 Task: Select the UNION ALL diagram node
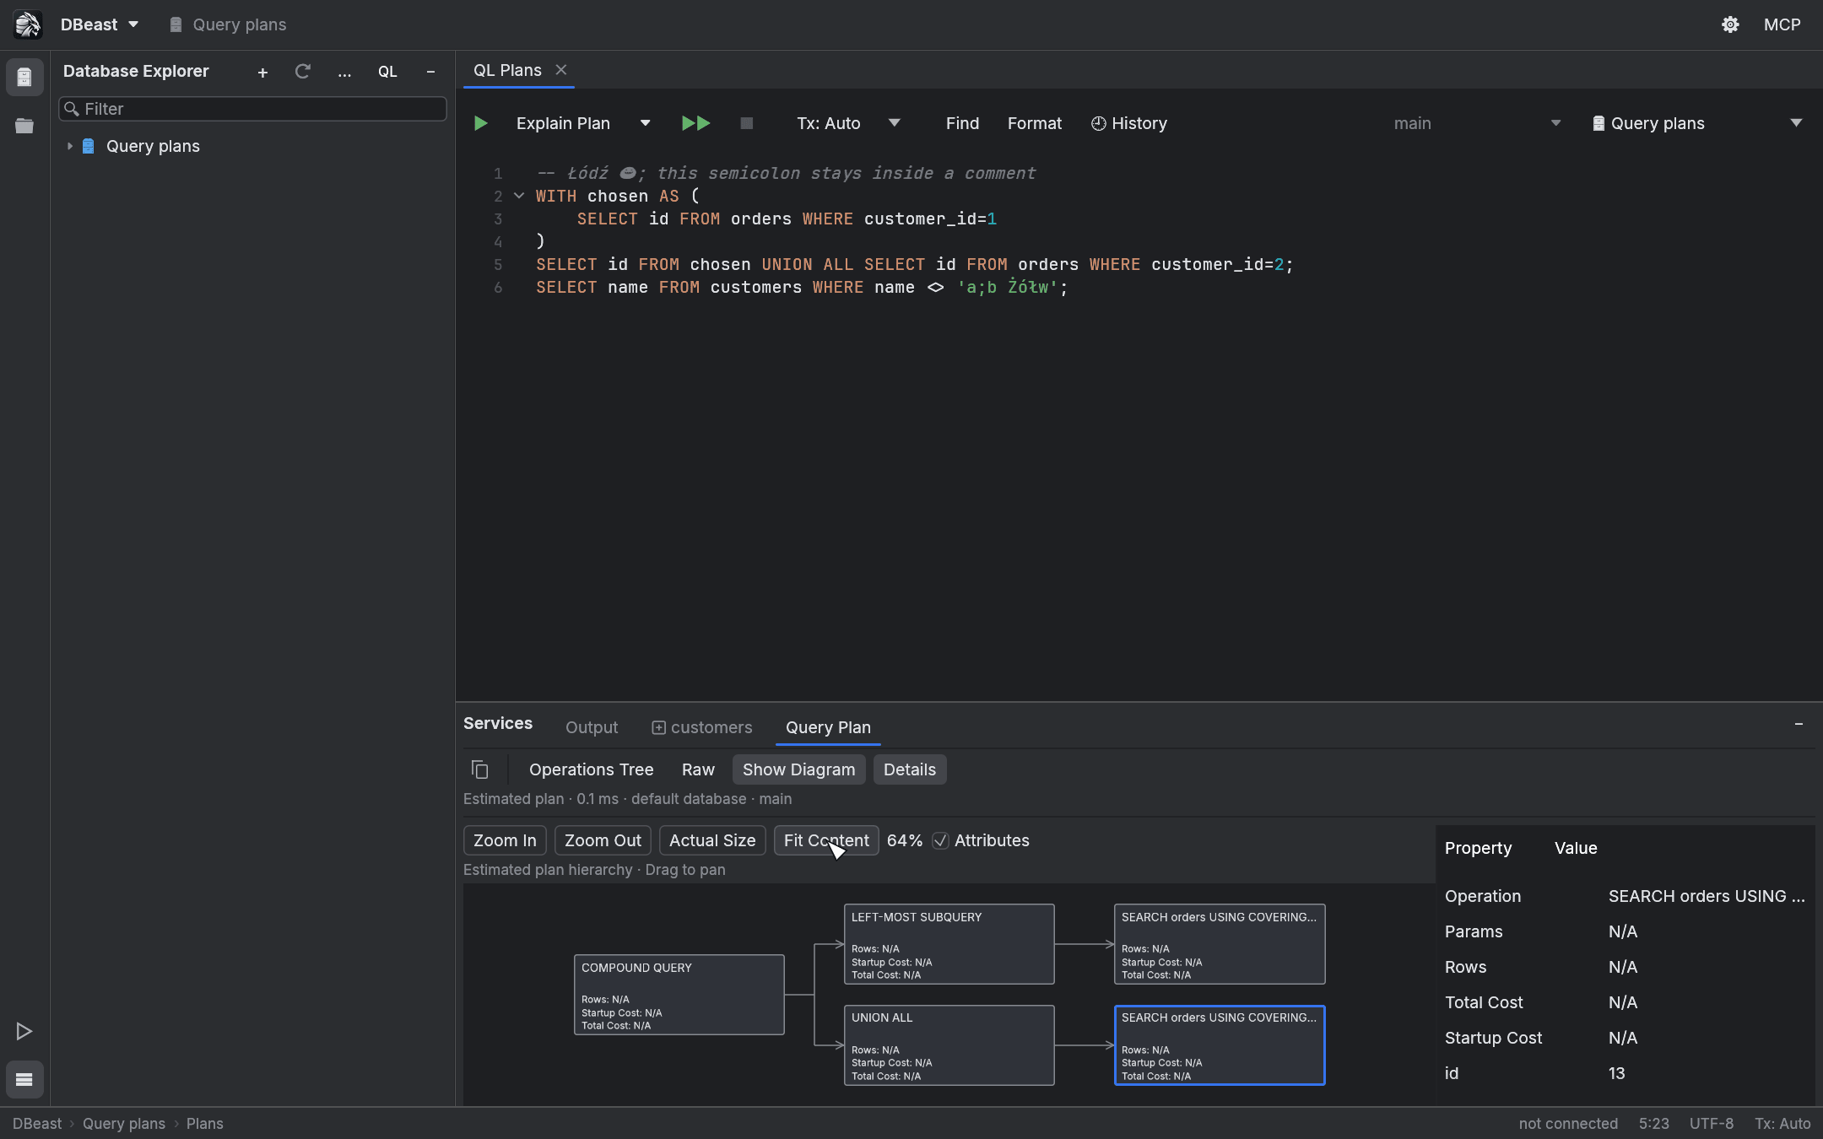pos(949,1045)
